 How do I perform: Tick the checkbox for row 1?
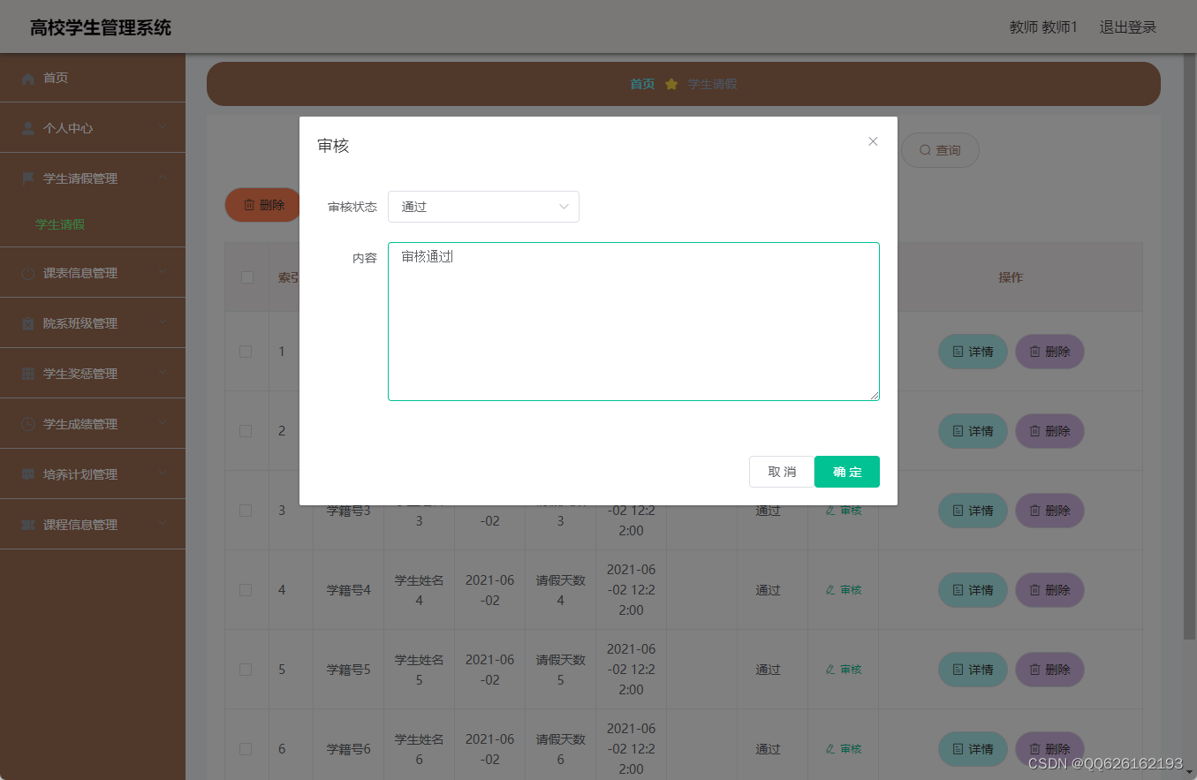pyautogui.click(x=246, y=352)
